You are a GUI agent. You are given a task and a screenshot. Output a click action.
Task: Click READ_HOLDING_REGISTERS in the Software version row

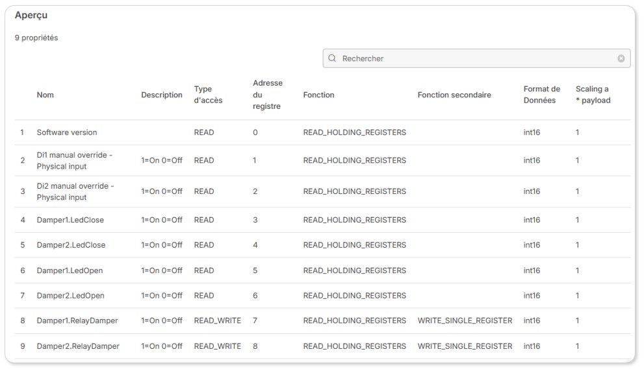click(354, 132)
